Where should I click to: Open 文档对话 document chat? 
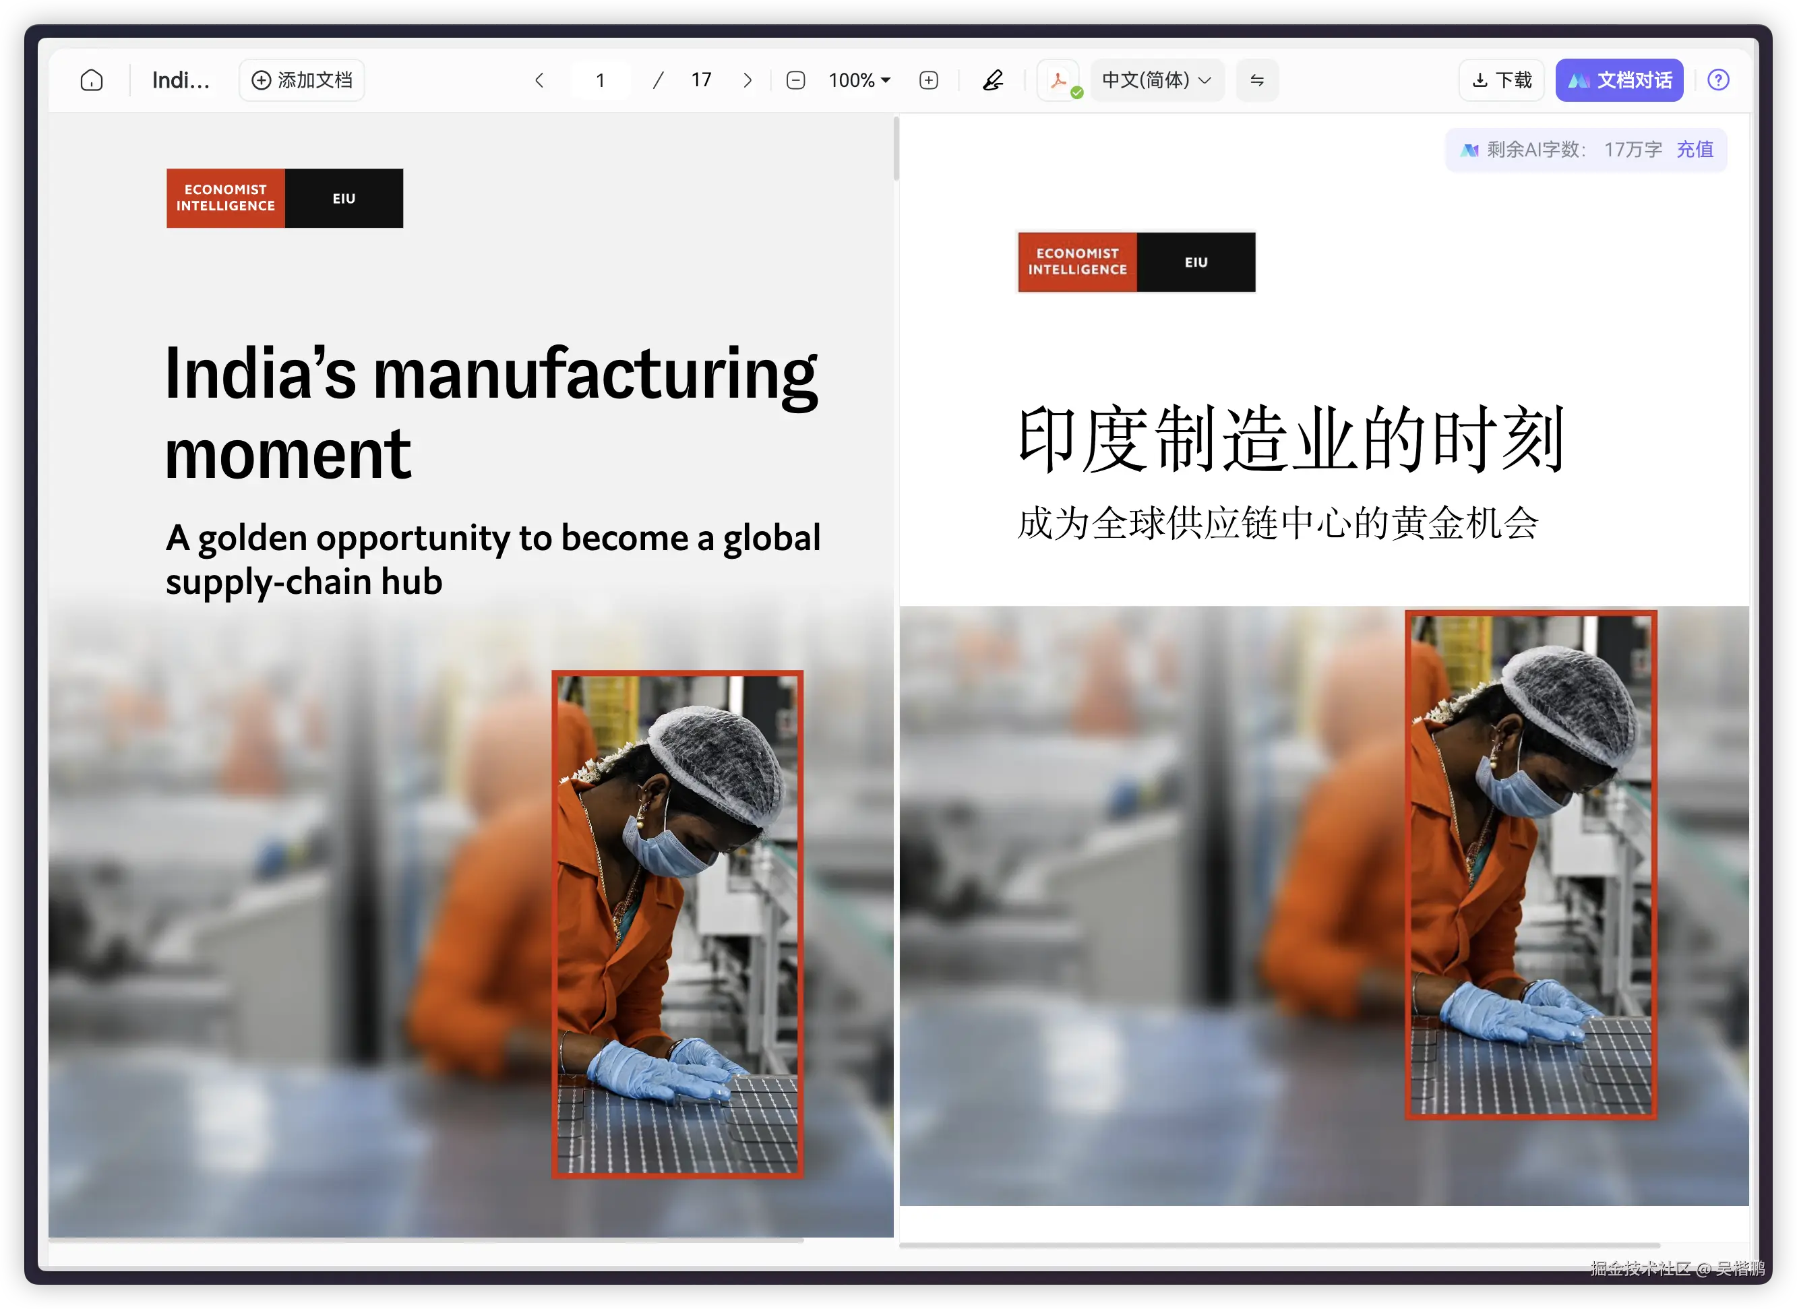point(1619,80)
